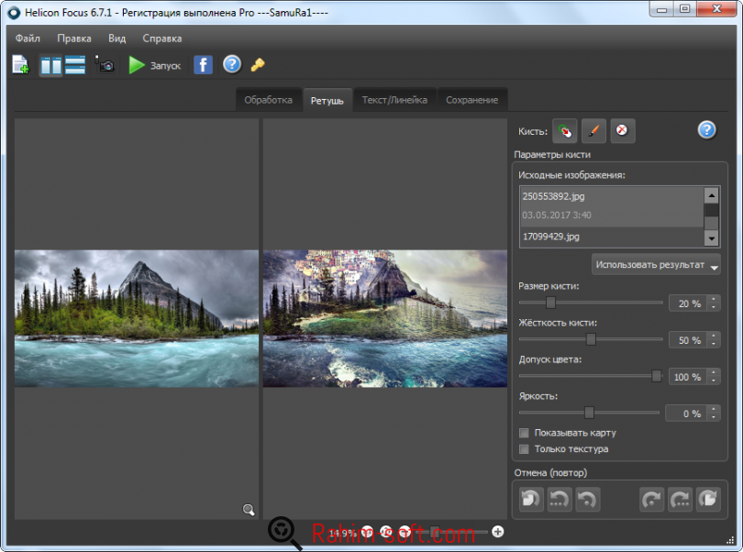The image size is (743, 552).
Task: Click the Жёсткость кисти slider handle
Action: pyautogui.click(x=591, y=339)
